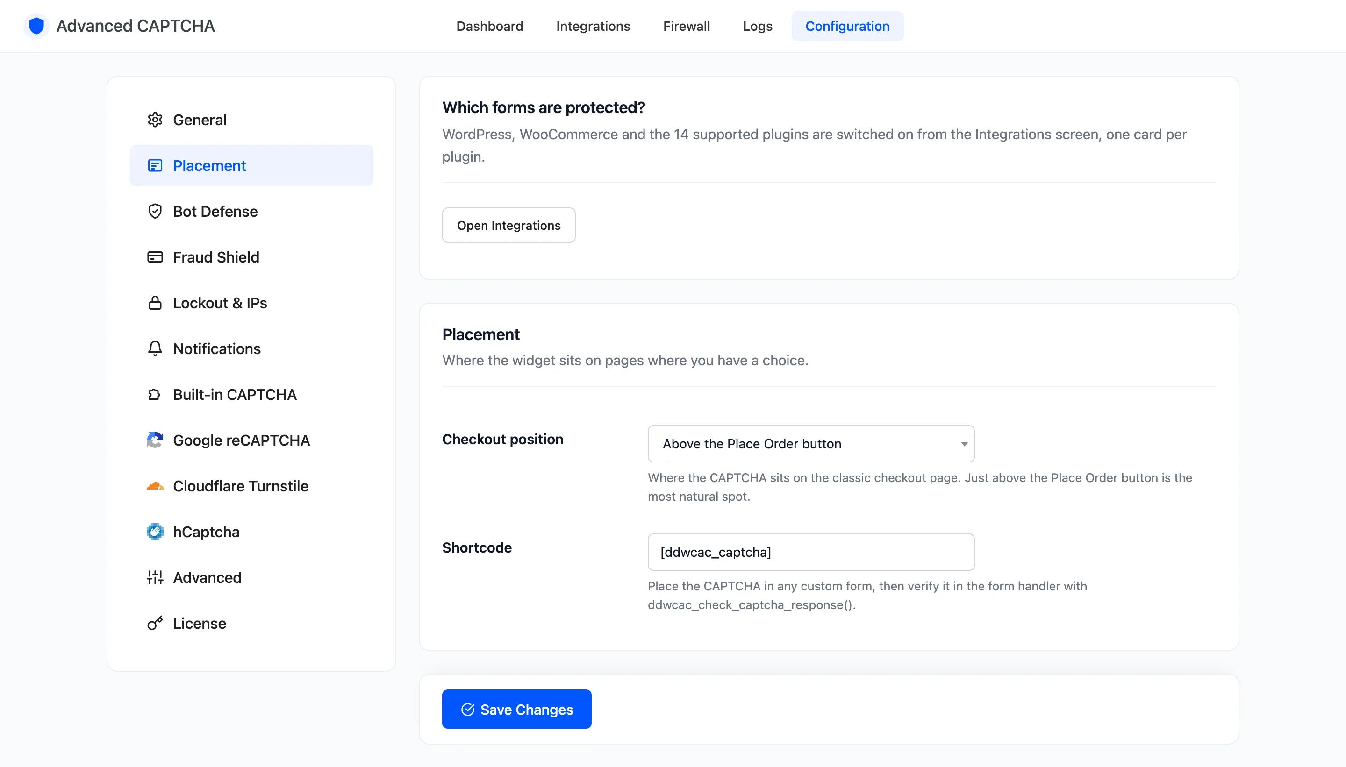The image size is (1346, 767).
Task: Open Built-in CAPTCHA section
Action: (x=251, y=395)
